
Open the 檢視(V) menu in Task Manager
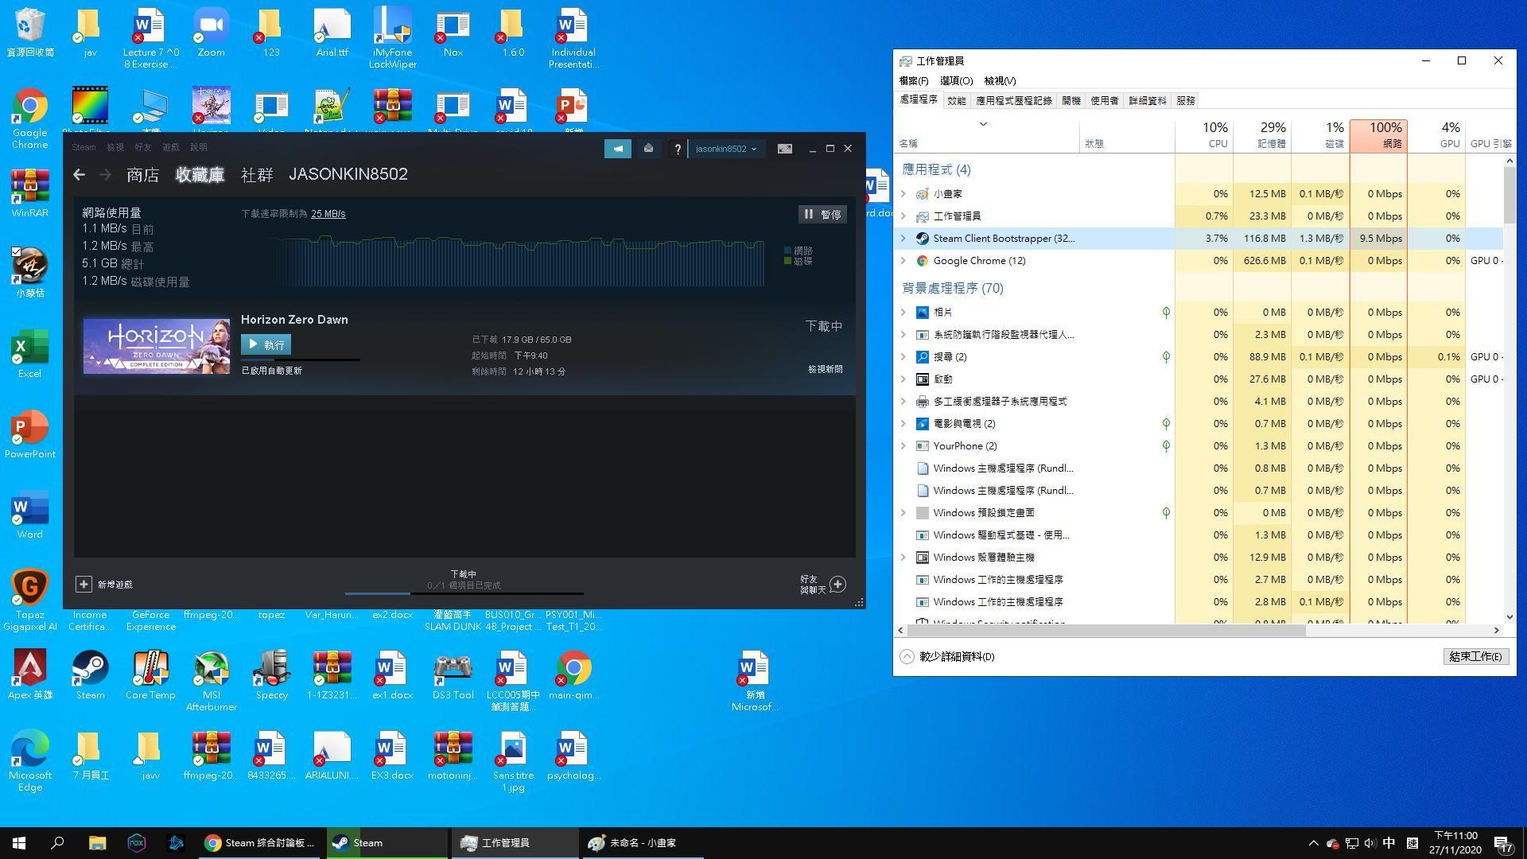tap(1001, 80)
